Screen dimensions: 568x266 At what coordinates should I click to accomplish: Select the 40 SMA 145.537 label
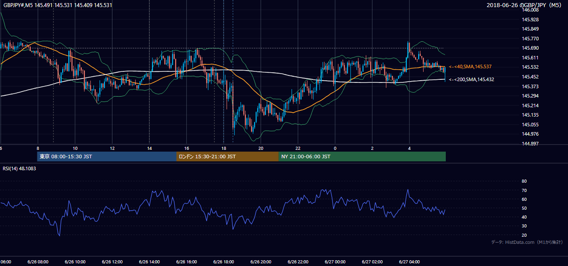470,66
